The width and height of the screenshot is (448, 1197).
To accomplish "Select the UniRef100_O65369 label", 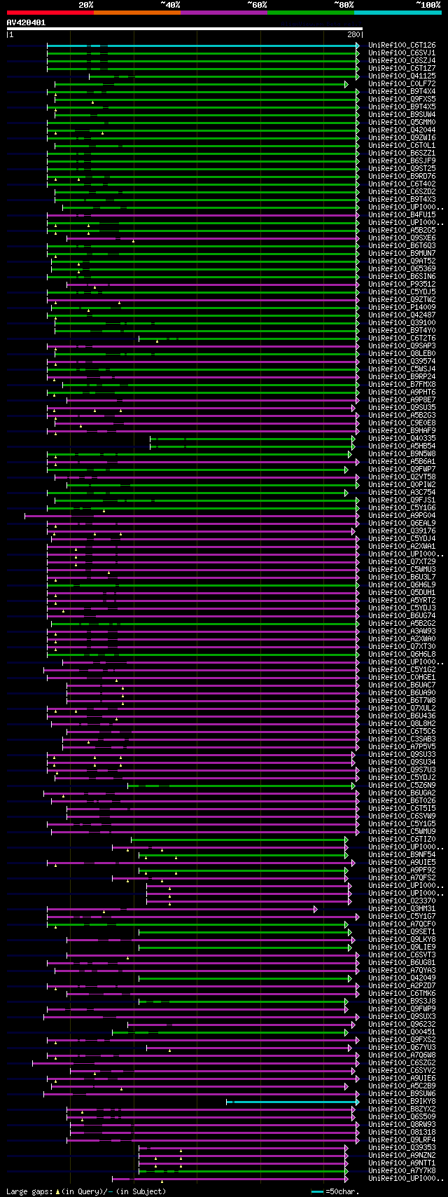I will (x=402, y=269).
